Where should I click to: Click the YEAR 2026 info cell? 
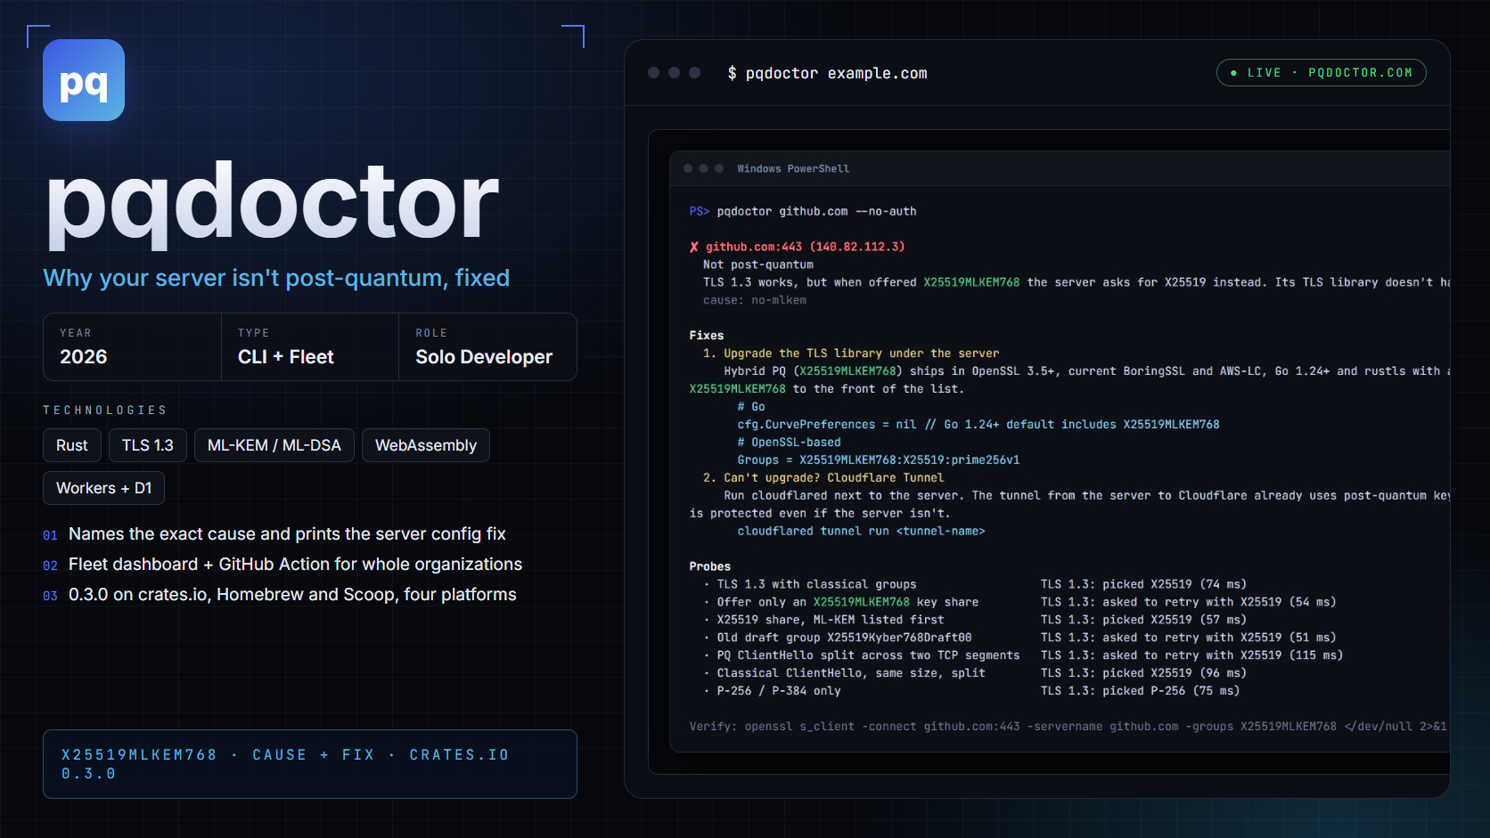pyautogui.click(x=132, y=347)
